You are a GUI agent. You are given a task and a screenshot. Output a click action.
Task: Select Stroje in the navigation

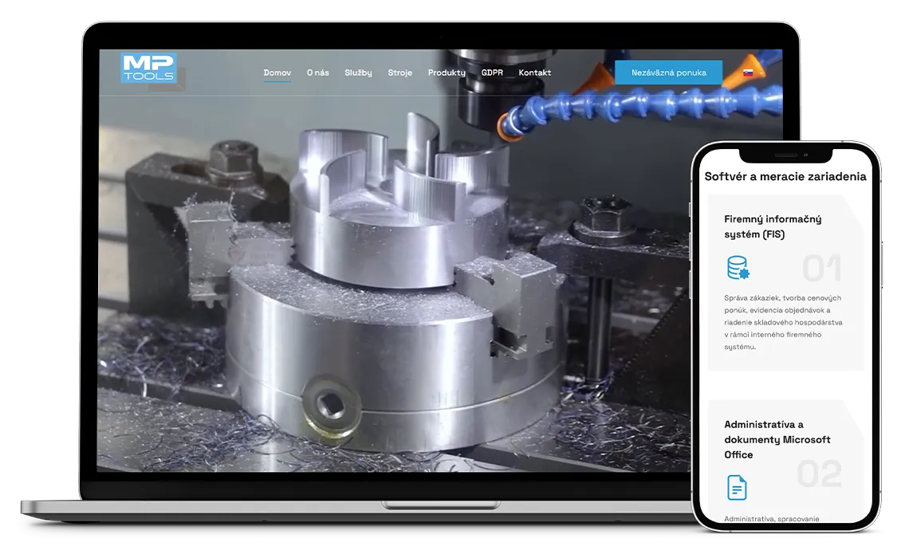[x=400, y=73]
